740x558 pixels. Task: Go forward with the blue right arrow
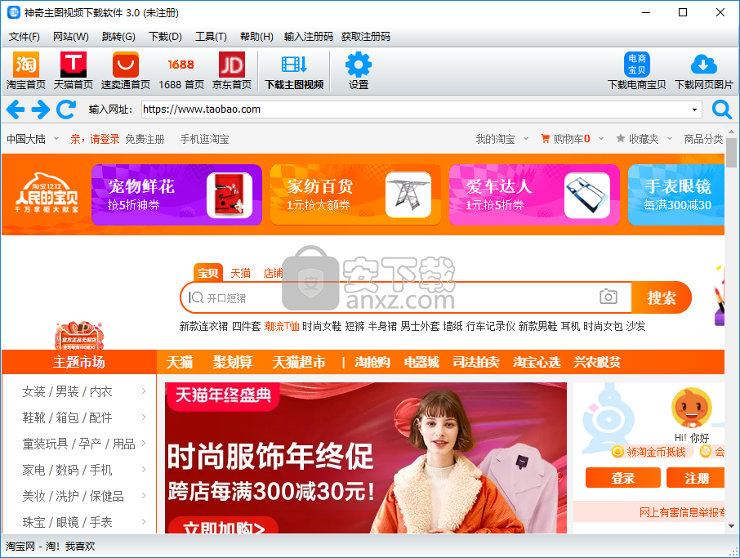[41, 109]
